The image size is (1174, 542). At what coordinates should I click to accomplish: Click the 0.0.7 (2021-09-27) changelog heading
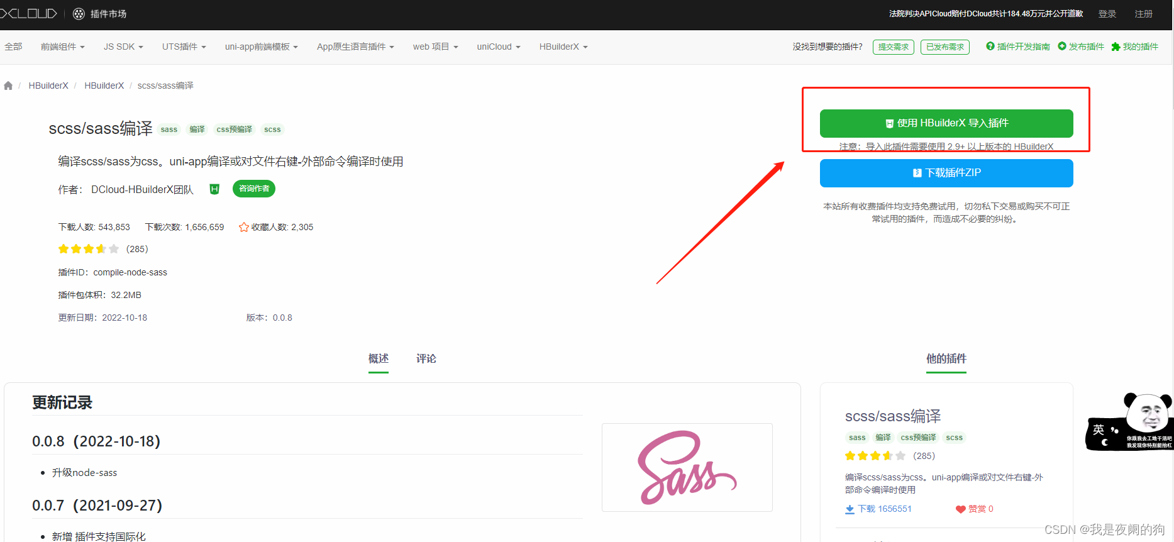[97, 506]
